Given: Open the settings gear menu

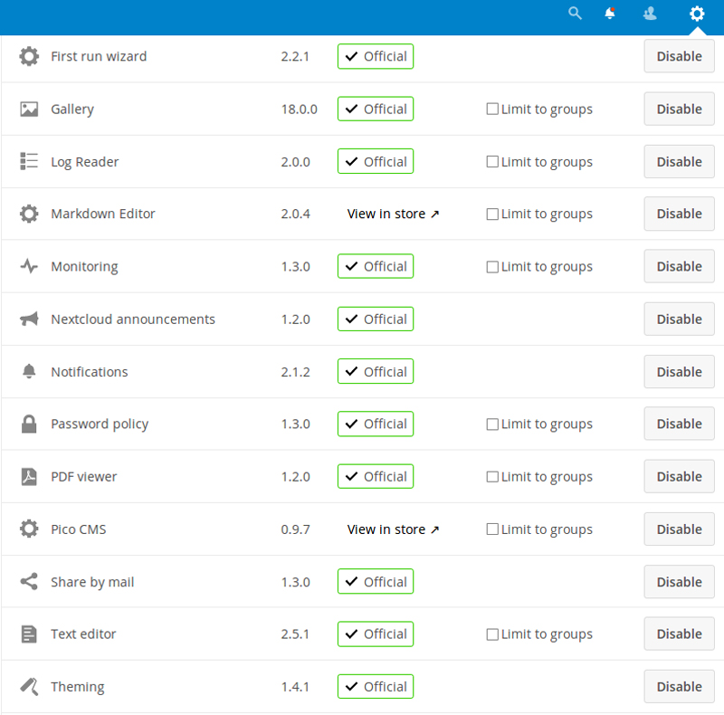Looking at the screenshot, I should pos(696,14).
